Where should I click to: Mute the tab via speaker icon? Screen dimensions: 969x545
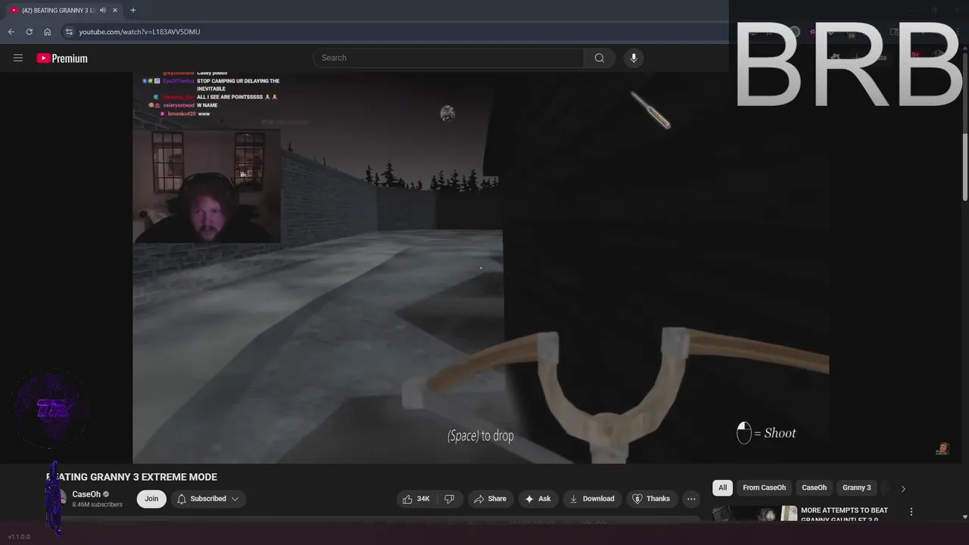point(102,11)
